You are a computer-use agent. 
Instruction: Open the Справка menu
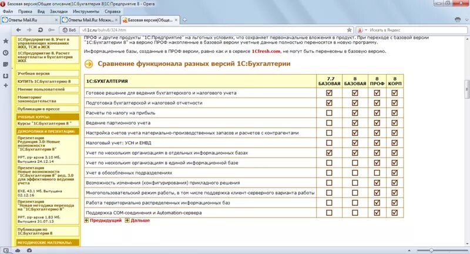112,11
